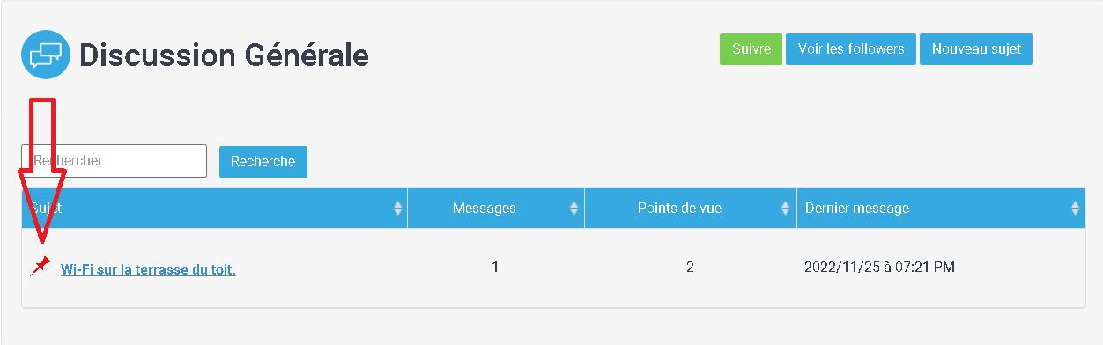
Task: Click the sort arrows in Messages column
Action: point(574,209)
